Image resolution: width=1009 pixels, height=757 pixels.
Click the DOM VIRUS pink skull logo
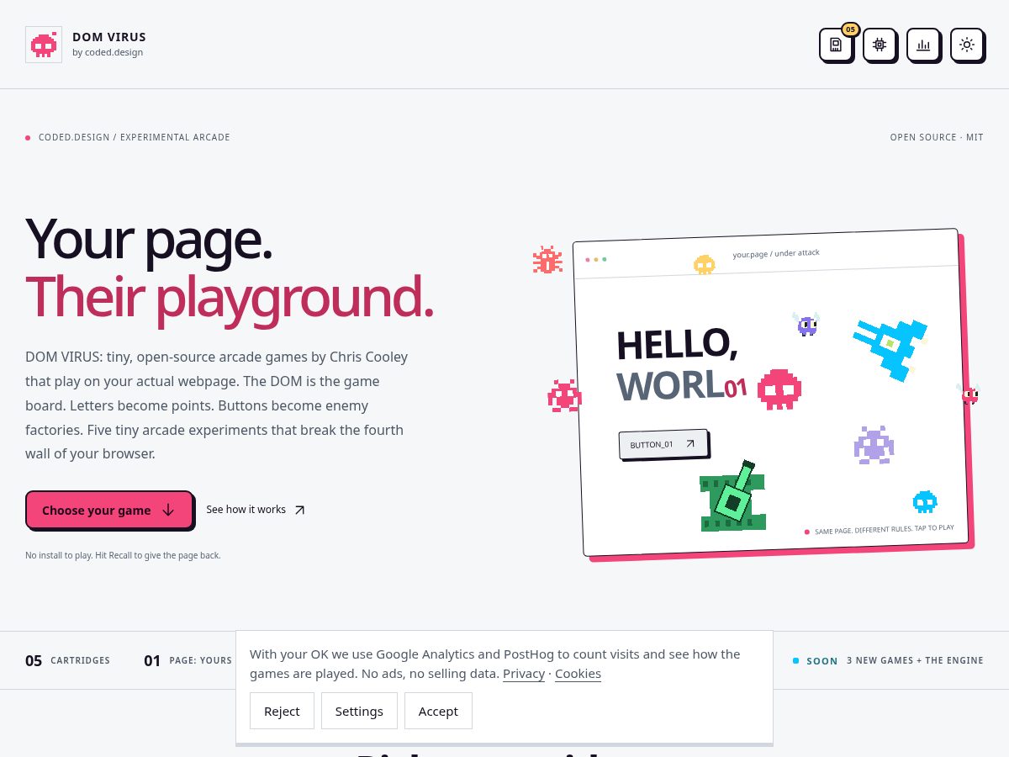44,45
